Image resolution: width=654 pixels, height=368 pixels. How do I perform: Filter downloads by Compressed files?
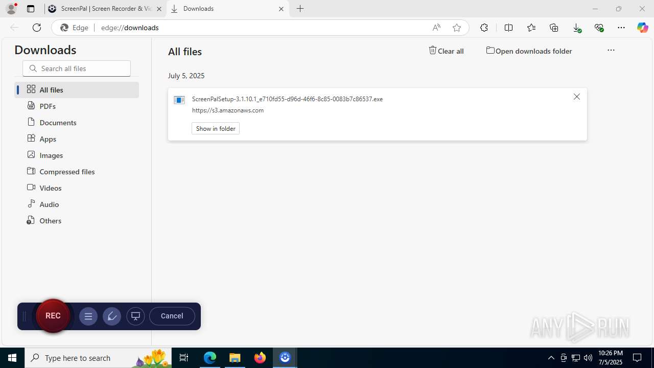(77, 172)
